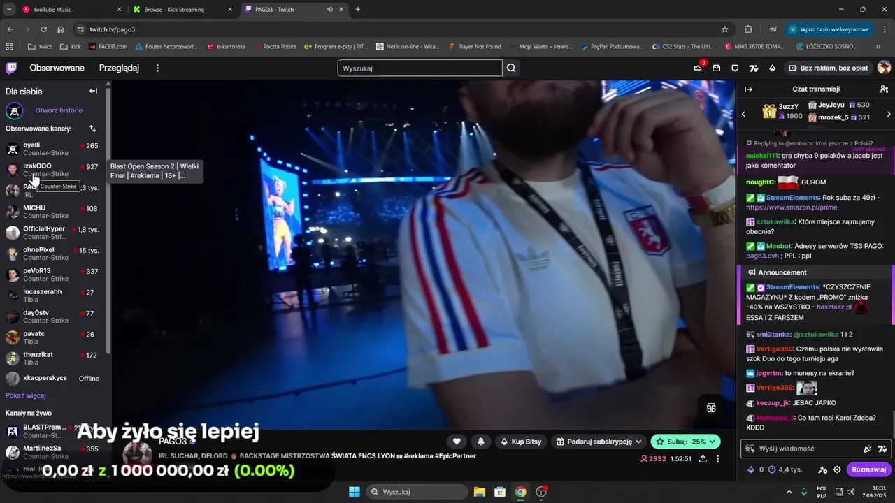The width and height of the screenshot is (895, 503).
Task: Expand Pokaż więcej followed channels
Action: pos(26,395)
